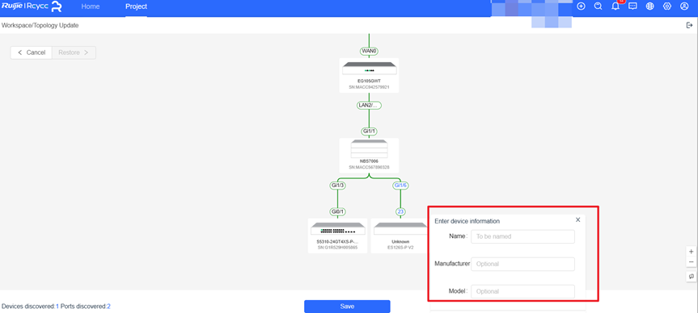Image resolution: width=698 pixels, height=313 pixels.
Task: Open the user account icon
Action: [x=684, y=6]
